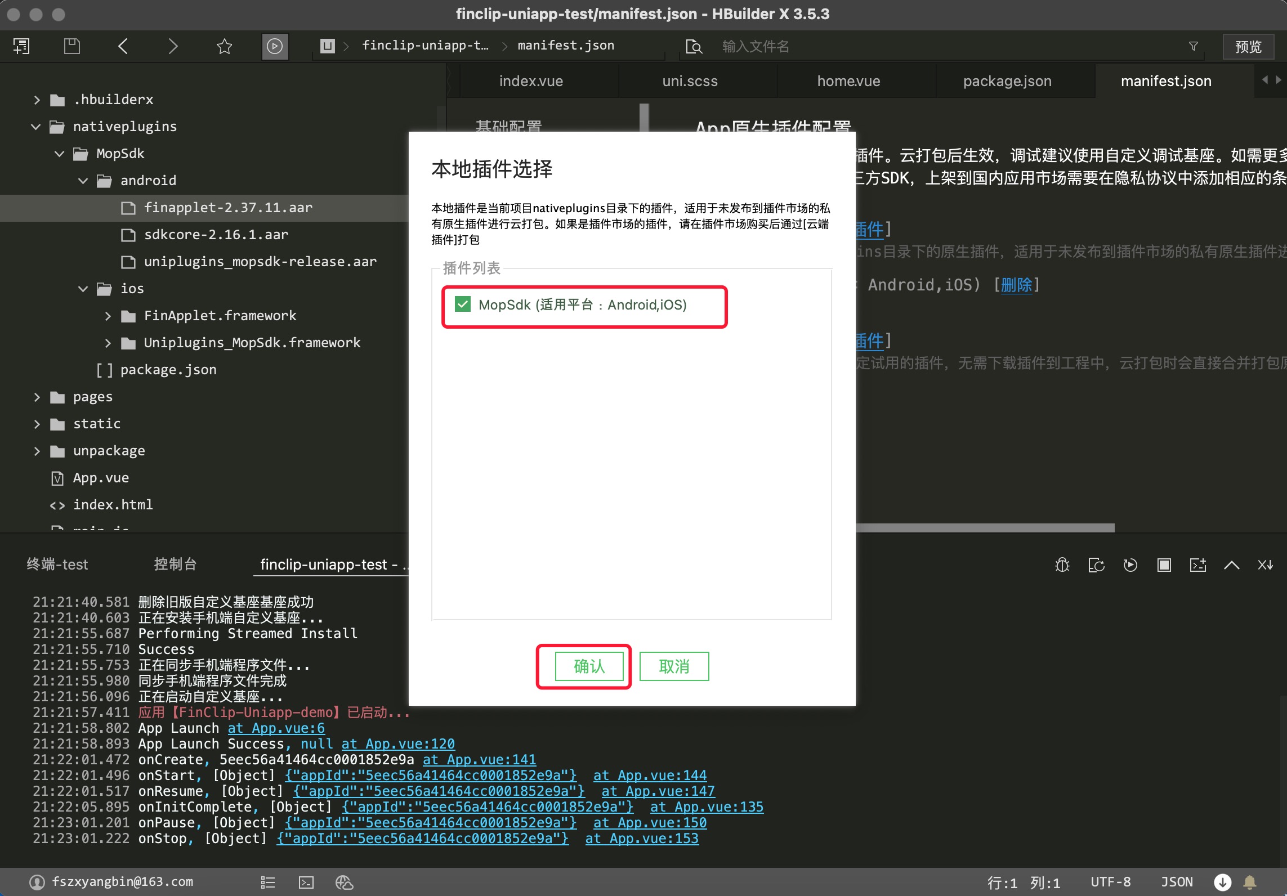The image size is (1287, 896).
Task: Click the user account icon in status bar
Action: [x=37, y=882]
